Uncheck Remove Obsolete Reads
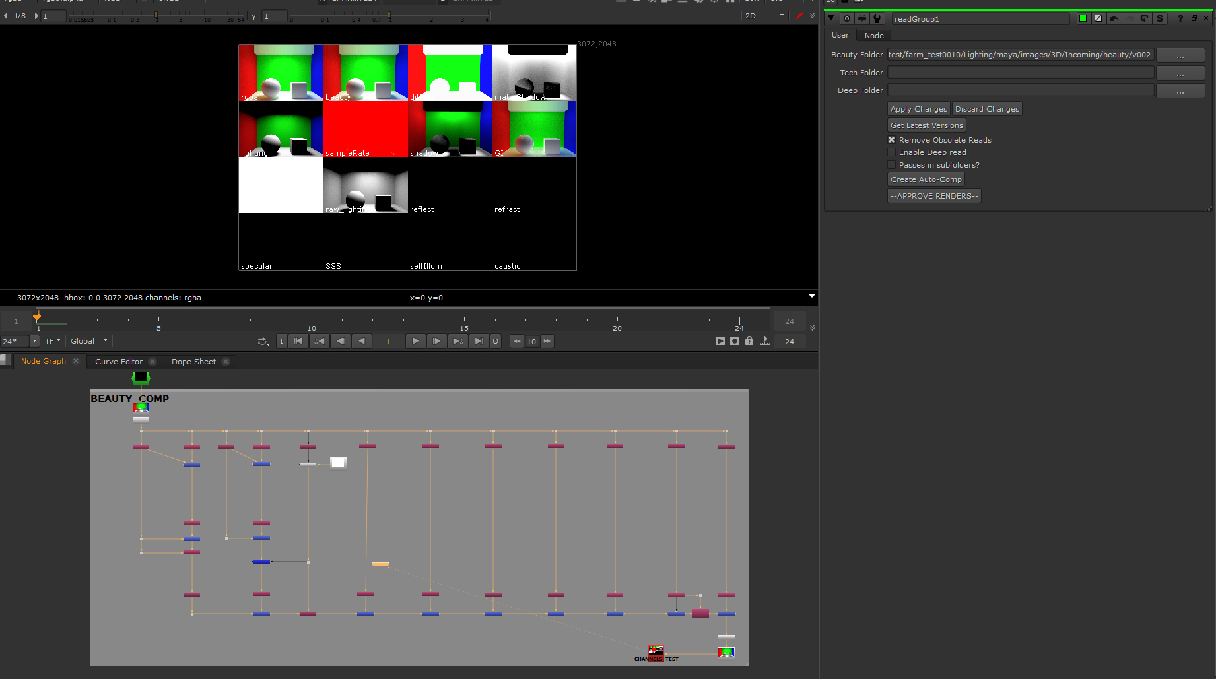This screenshot has width=1216, height=679. coord(892,140)
